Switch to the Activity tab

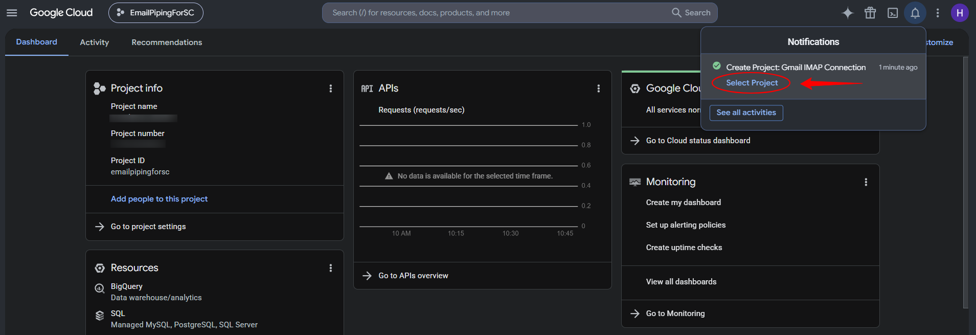[x=95, y=42]
